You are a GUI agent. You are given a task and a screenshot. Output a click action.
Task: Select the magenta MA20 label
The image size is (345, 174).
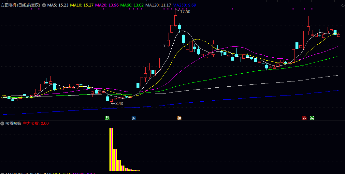[x=107, y=5]
